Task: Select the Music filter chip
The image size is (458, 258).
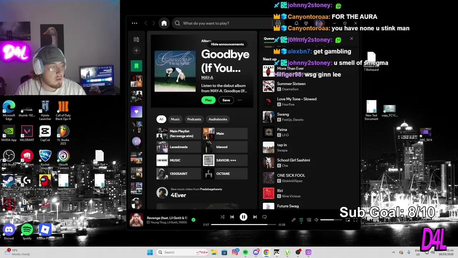Action: tap(175, 119)
